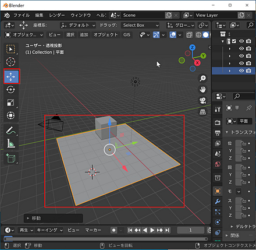Screen dimensions: 256x250
Task: Open the Select Box drag dropdown
Action: (x=140, y=25)
